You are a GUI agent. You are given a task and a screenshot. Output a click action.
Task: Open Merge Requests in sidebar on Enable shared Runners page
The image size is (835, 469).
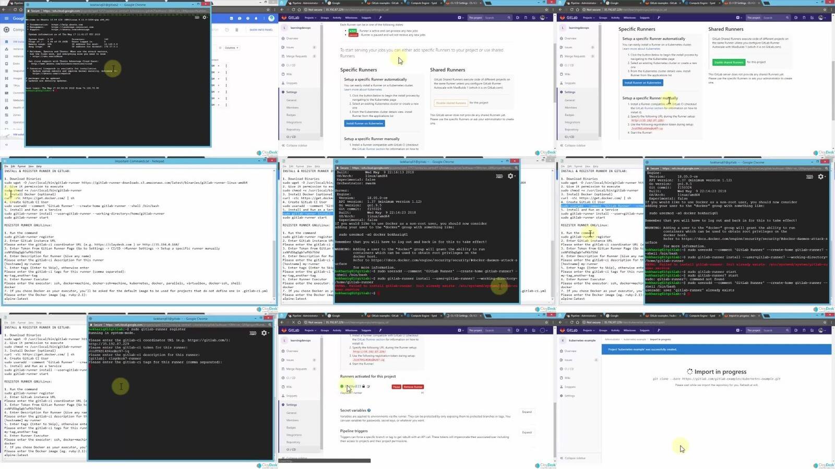point(575,56)
